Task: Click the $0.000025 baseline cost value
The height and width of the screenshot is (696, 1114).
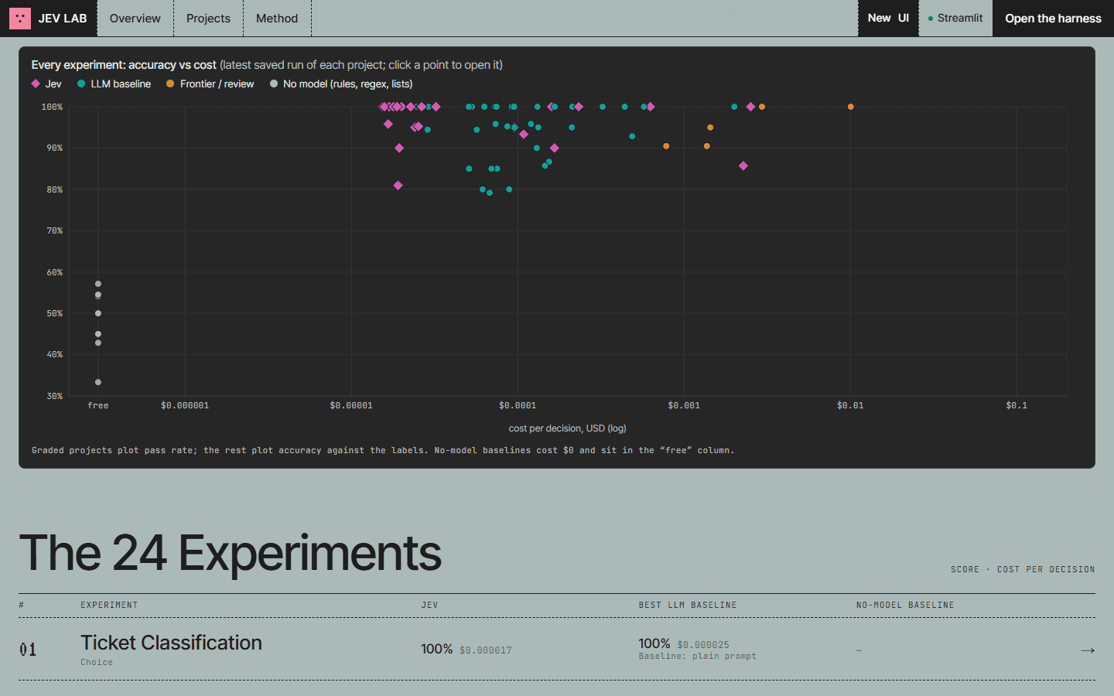Action: (703, 645)
